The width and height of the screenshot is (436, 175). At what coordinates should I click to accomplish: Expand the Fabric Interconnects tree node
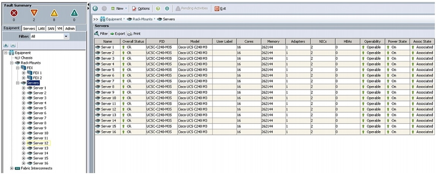coord(12,168)
